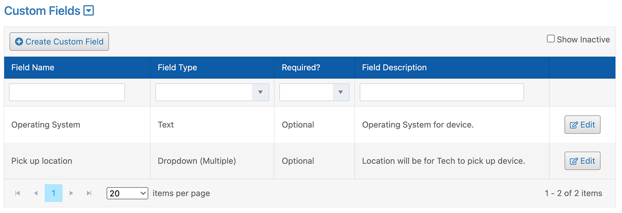Change the items per page selector
The image size is (622, 213).
[127, 193]
